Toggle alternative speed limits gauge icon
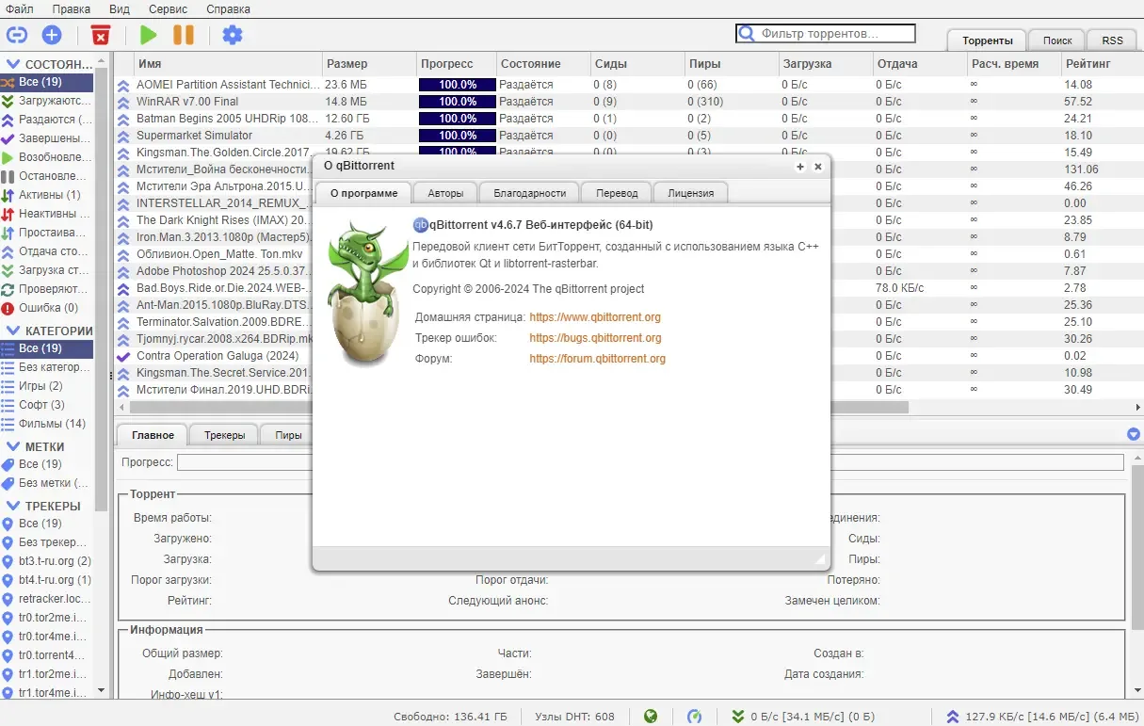Screen dimensions: 1144x726 coord(694,717)
